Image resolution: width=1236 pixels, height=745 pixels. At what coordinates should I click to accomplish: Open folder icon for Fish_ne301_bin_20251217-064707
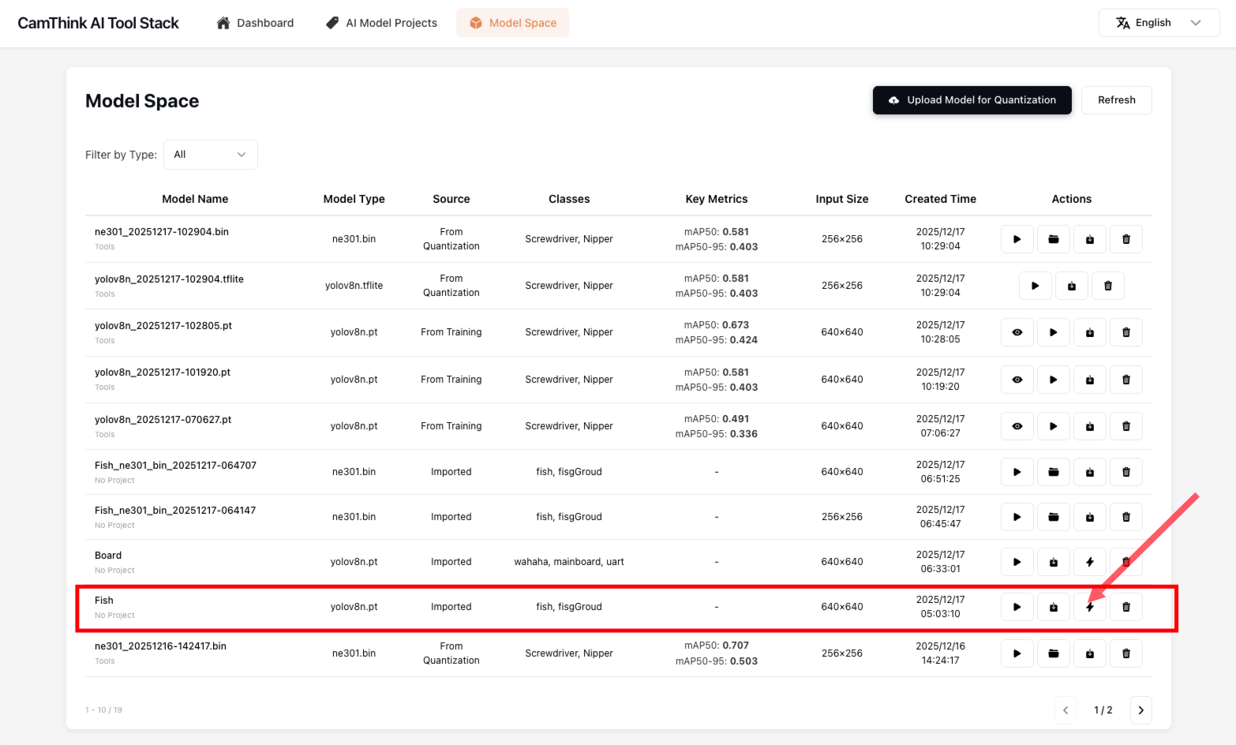click(1053, 472)
